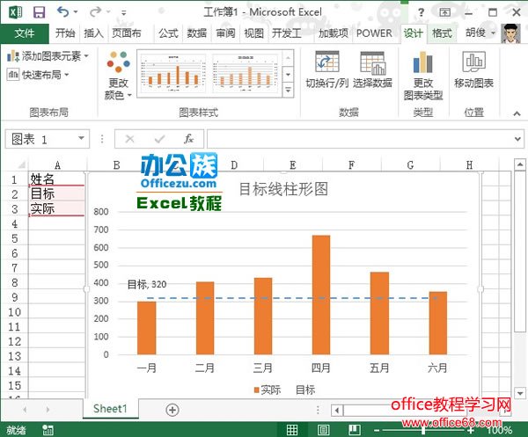The image size is (528, 437).
Task: Select the first chart style thumbnail
Action: pos(172,73)
